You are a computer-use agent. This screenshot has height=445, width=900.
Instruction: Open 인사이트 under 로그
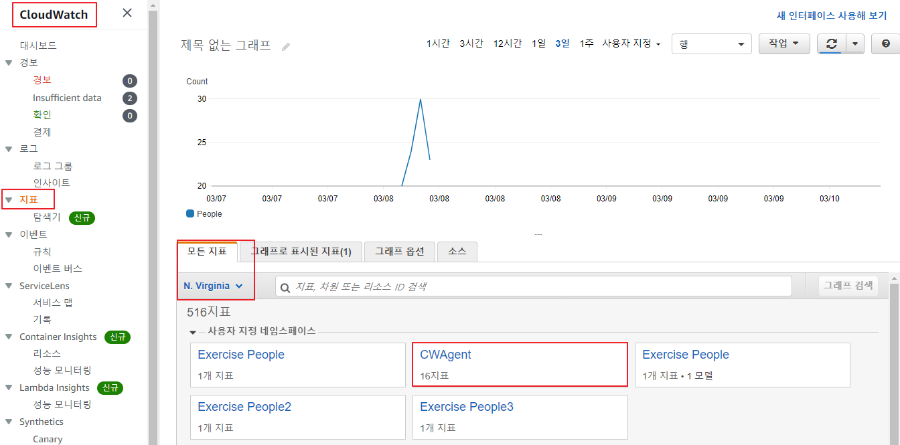(52, 182)
